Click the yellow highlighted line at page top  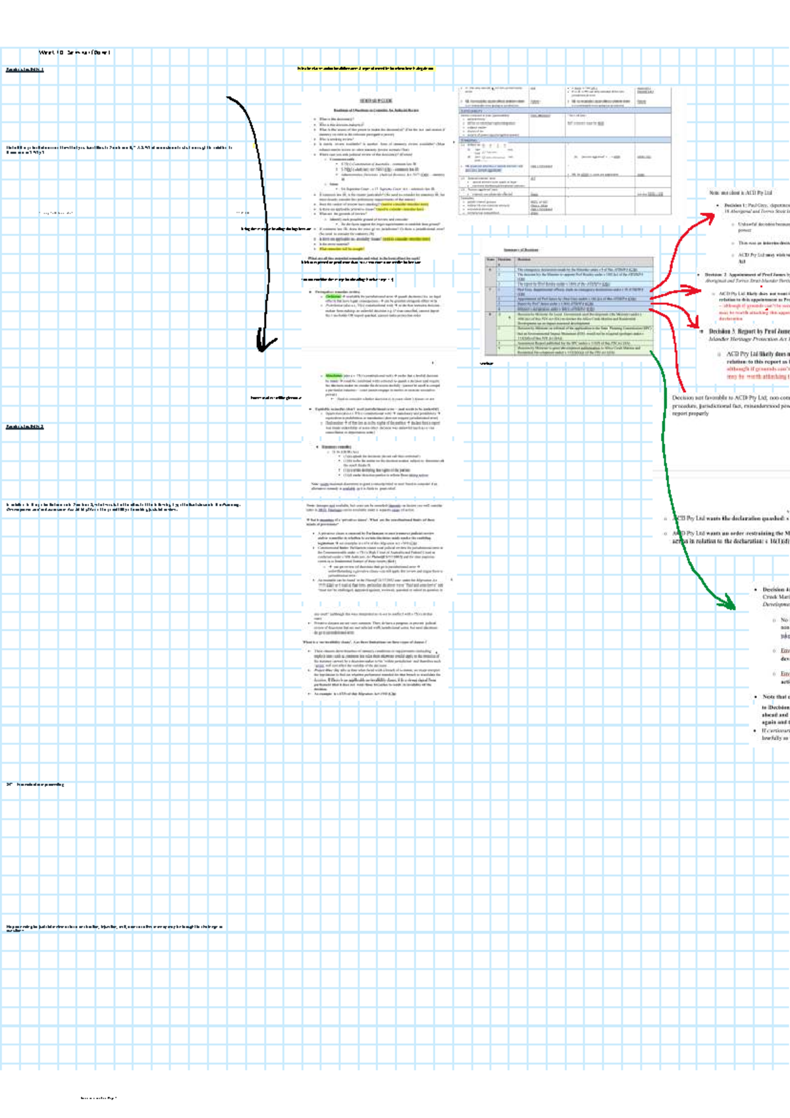point(365,68)
